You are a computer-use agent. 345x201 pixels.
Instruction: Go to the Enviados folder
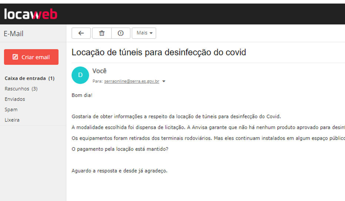(15, 99)
